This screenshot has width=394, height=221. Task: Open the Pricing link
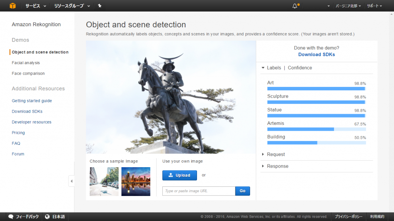[x=18, y=133]
